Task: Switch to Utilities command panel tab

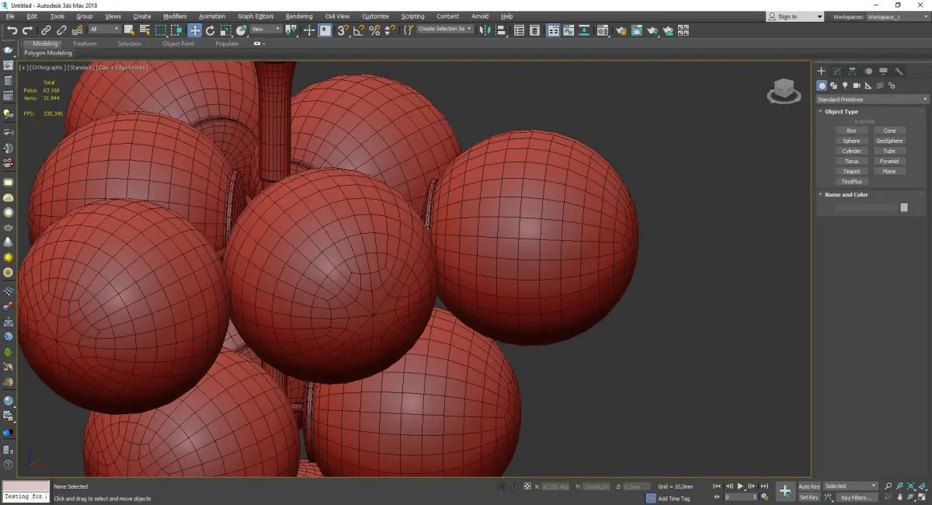Action: pos(899,71)
